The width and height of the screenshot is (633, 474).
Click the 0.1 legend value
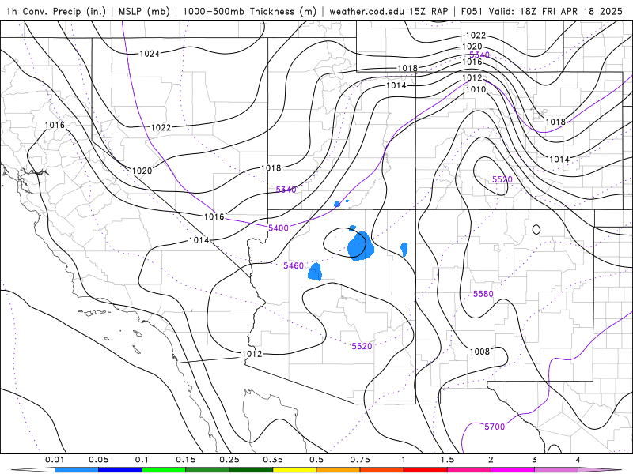pyautogui.click(x=142, y=460)
